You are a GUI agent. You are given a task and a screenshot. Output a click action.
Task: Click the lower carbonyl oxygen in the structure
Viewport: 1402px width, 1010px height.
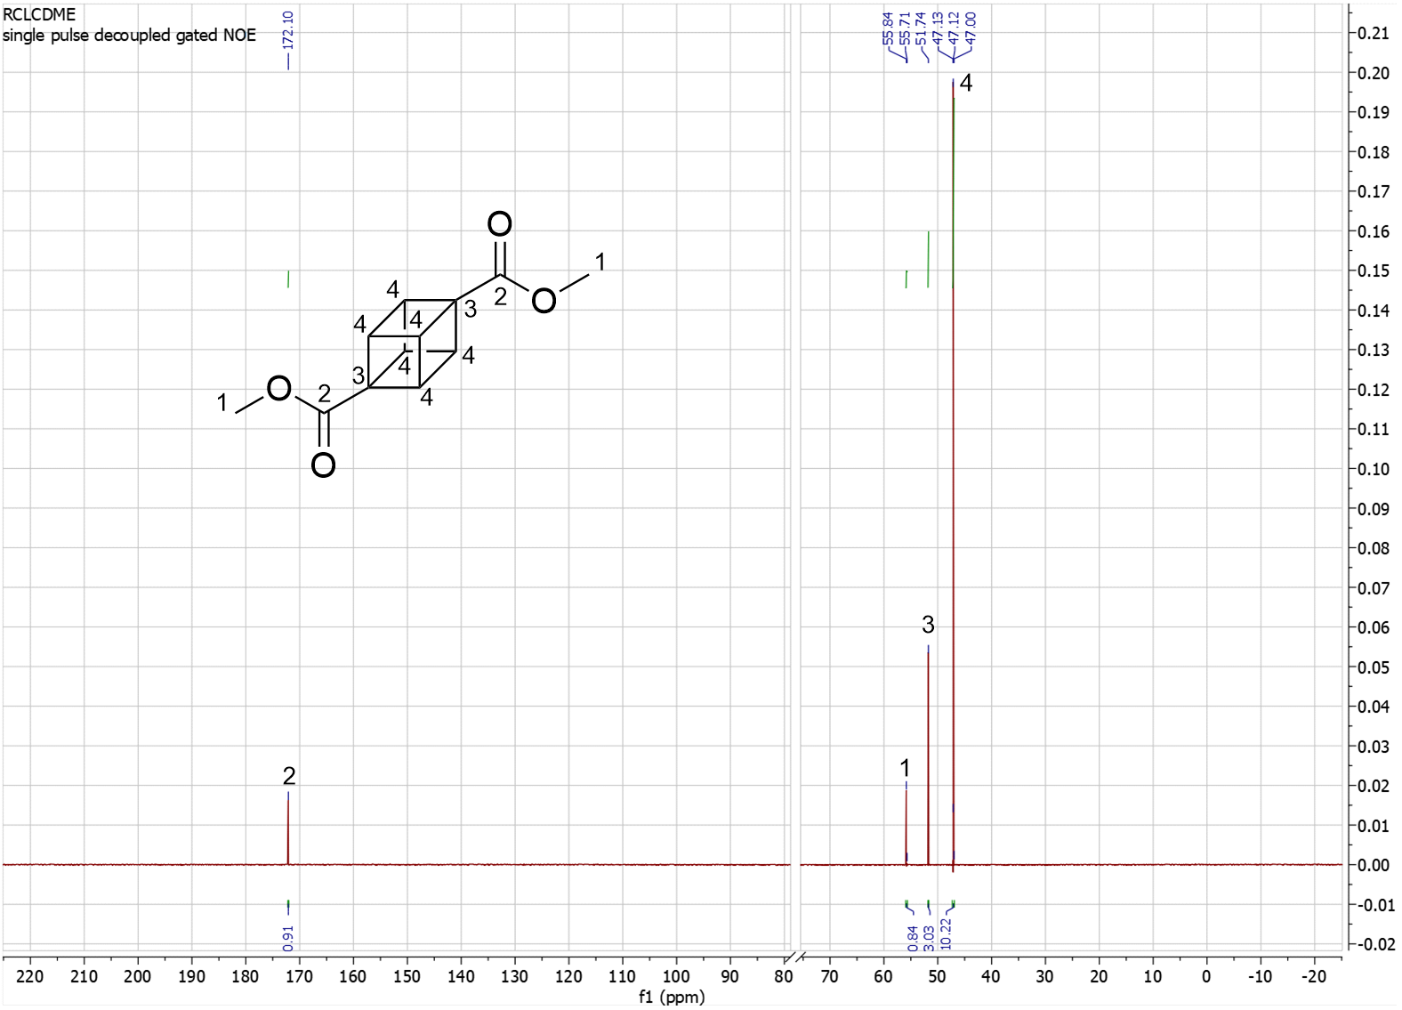pos(324,465)
